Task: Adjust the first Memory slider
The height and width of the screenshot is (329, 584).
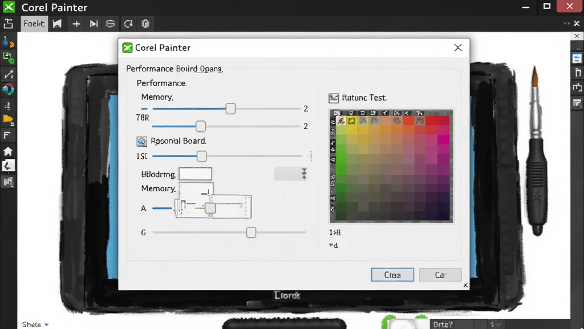Action: [x=230, y=109]
